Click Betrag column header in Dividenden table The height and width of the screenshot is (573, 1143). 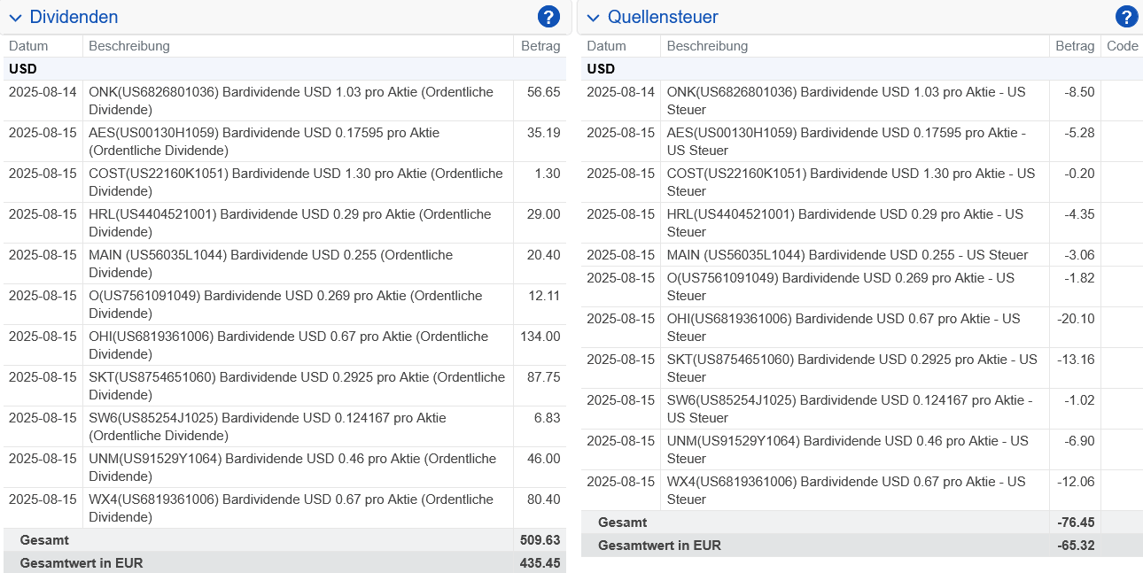[540, 46]
